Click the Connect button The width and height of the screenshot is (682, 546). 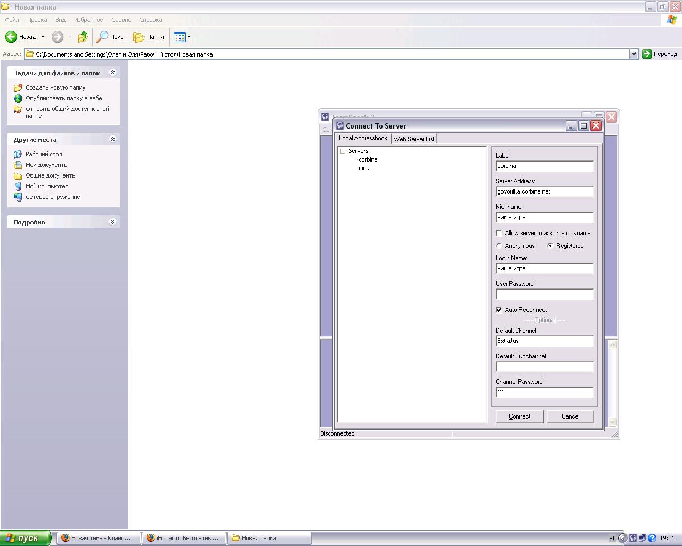coord(519,416)
